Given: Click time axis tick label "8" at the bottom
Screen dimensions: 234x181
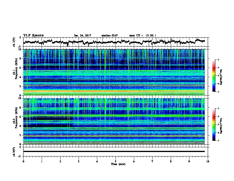Looking at the screenshot, I should point(171,161).
